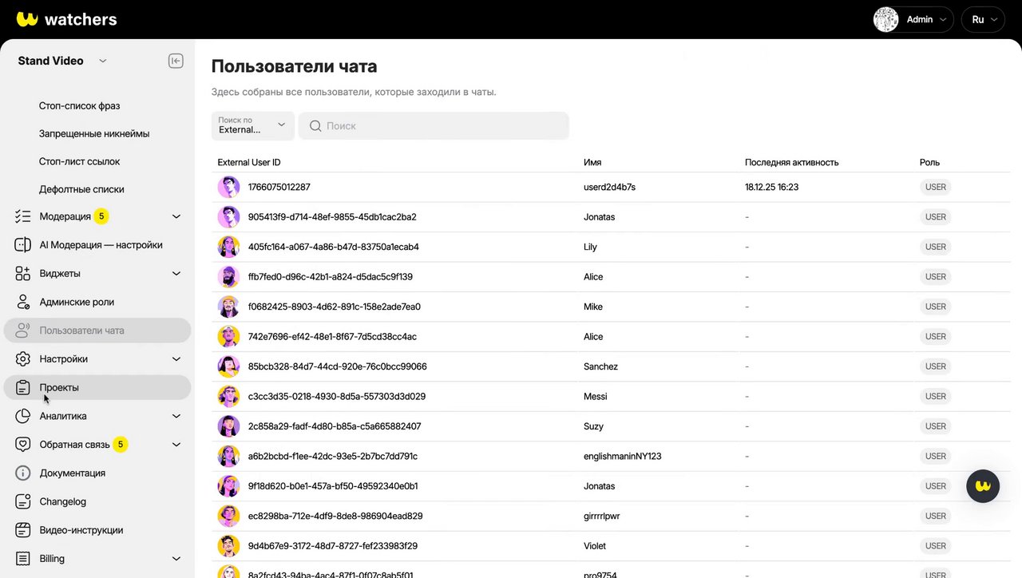This screenshot has height=578, width=1022.
Task: Click the activity date 18.12.25 16:23
Action: click(x=771, y=187)
